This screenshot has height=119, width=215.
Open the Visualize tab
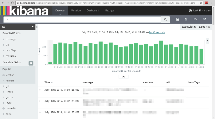point(76,10)
